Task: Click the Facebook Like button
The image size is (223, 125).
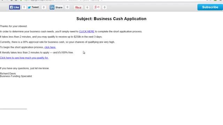Action: tap(15, 7)
